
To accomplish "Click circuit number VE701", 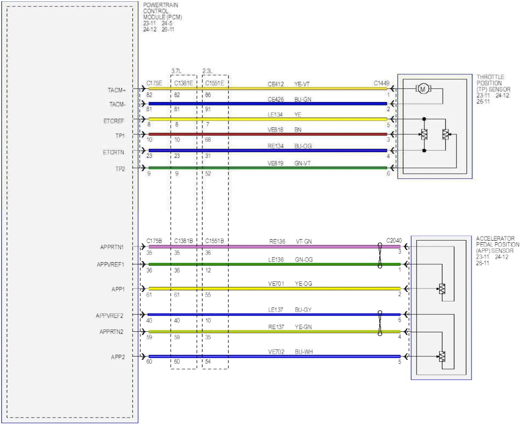I will pos(277,283).
